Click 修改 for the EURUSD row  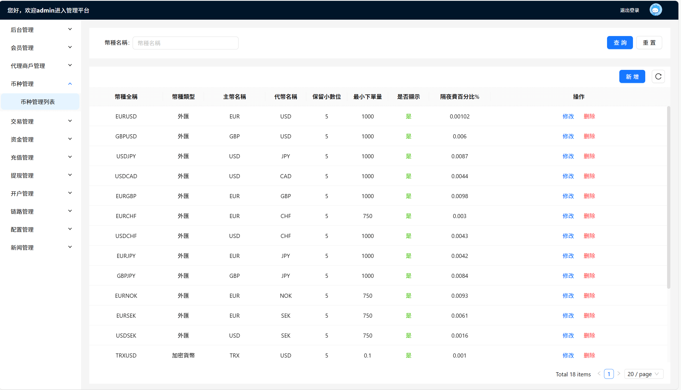568,116
